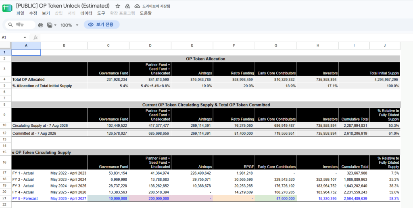The height and width of the screenshot is (208, 413).
Task: Click the pink-shaded 200,000,000 forecast cell
Action: click(x=150, y=199)
